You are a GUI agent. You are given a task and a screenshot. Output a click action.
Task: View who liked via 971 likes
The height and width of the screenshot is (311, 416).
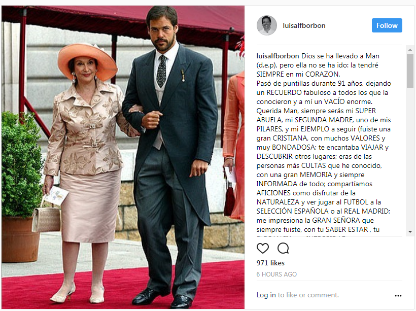click(x=270, y=263)
